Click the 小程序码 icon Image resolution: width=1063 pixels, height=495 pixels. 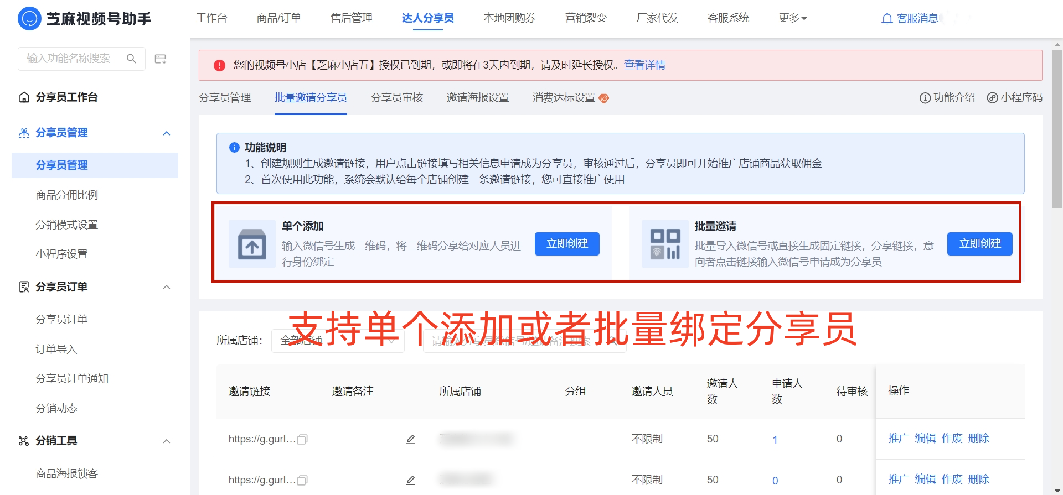(x=992, y=98)
